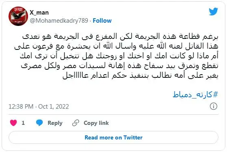Image resolution: width=227 pixels, height=152 pixels.
Task: Click the middle line of the tweet body
Action: [x=119, y=56]
